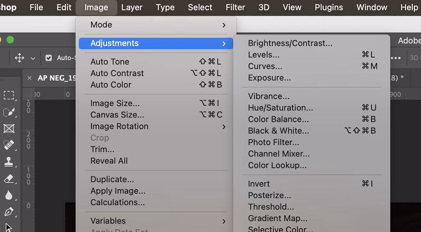Select the Pen tool

coord(8,212)
